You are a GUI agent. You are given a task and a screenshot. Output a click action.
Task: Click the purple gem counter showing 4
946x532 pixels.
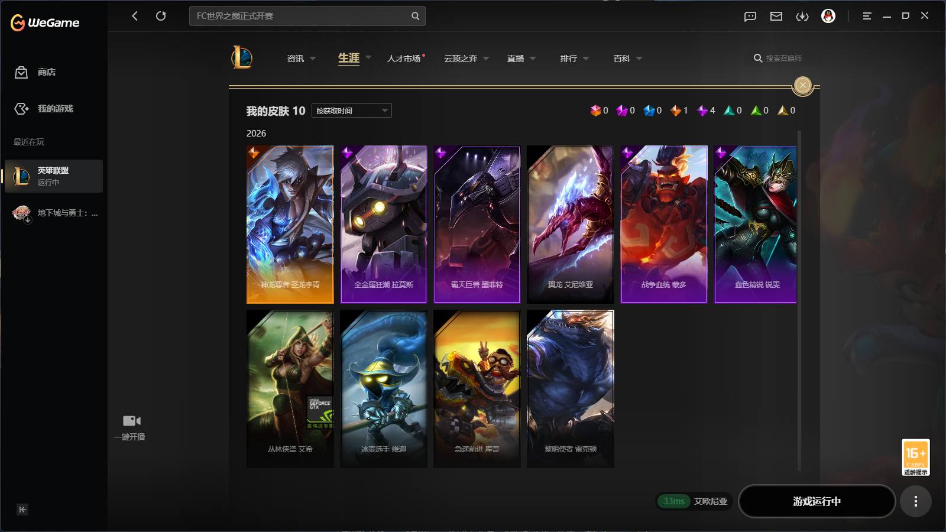(706, 111)
